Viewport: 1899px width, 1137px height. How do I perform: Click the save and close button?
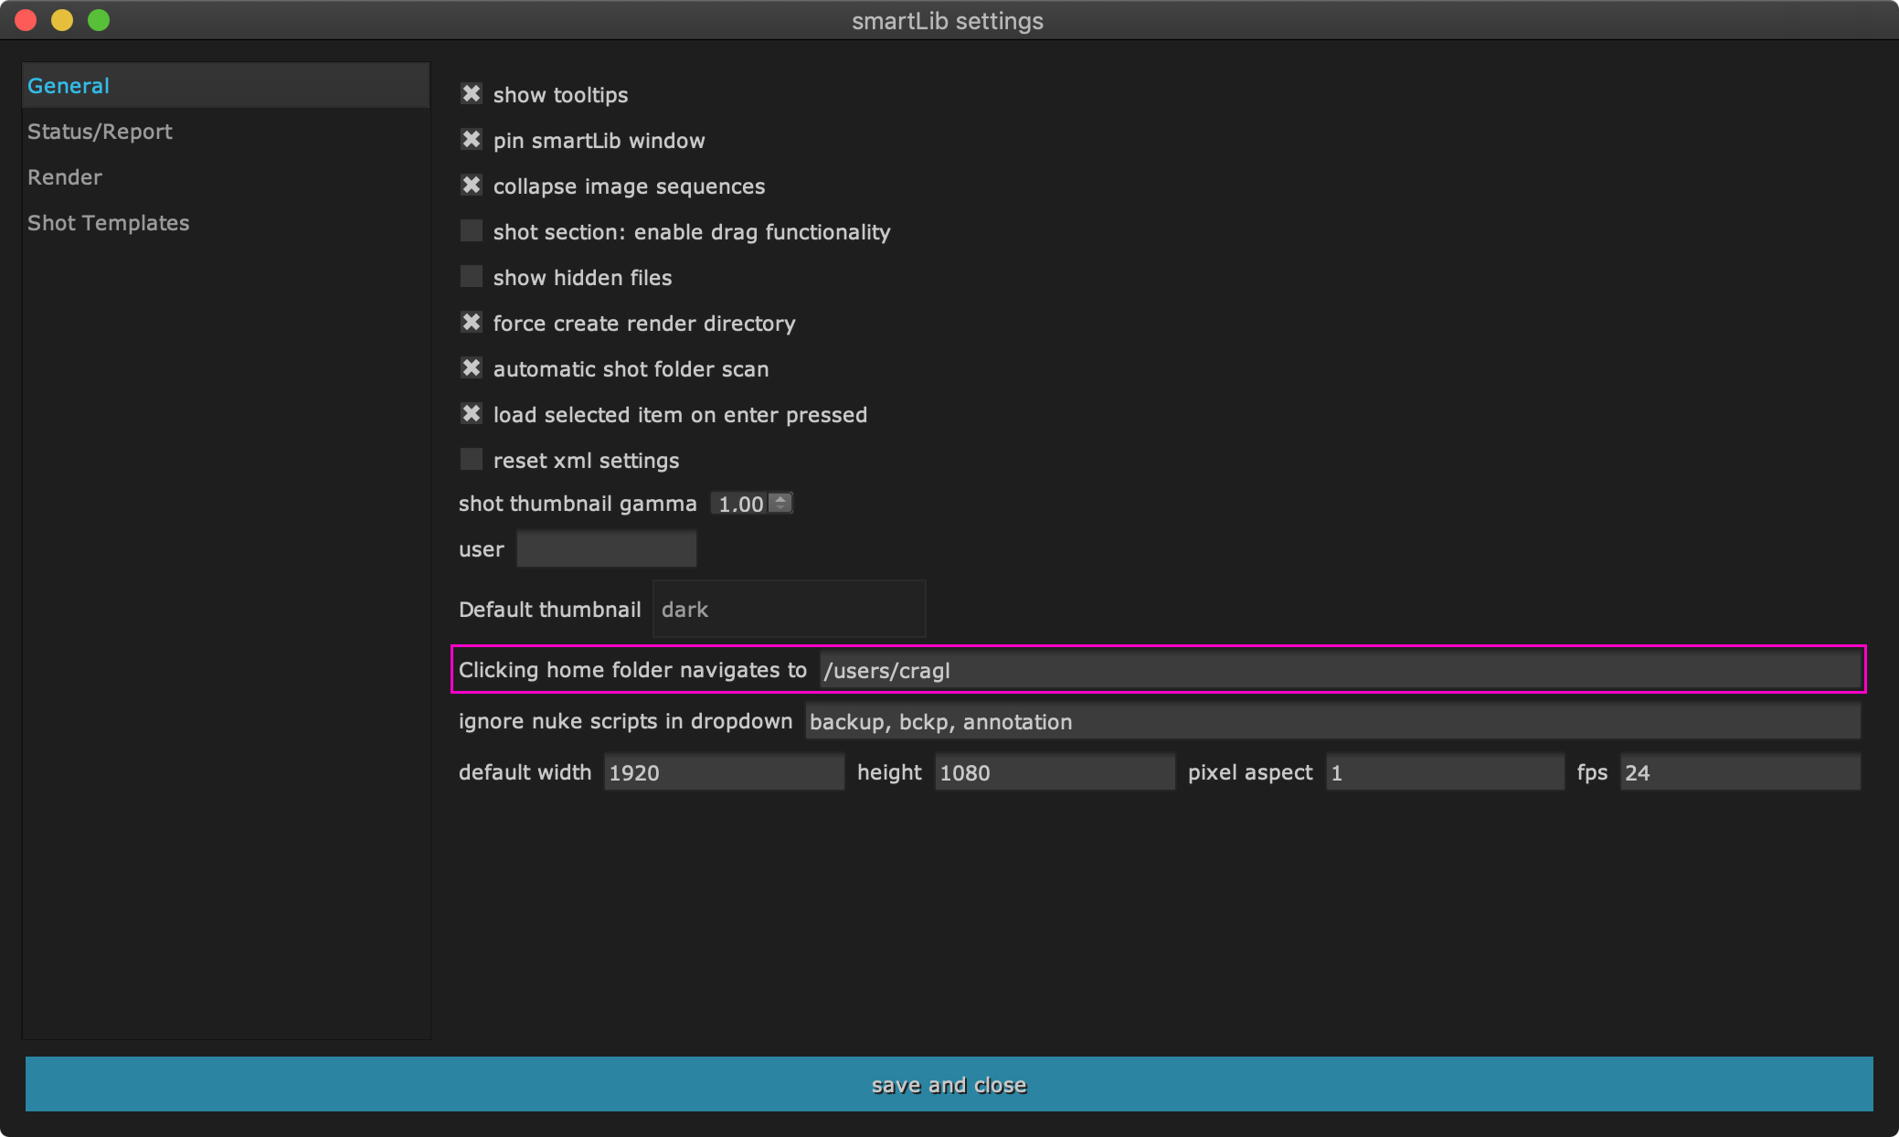949,1084
